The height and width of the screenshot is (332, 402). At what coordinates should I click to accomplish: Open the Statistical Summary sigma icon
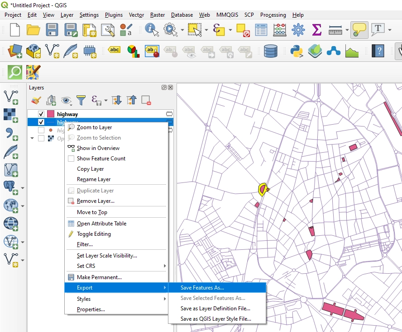[x=317, y=30]
